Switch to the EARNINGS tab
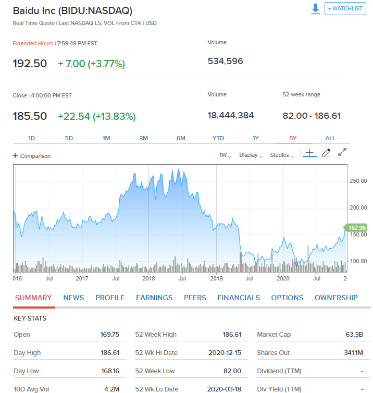This screenshot has width=373, height=393. point(154,298)
